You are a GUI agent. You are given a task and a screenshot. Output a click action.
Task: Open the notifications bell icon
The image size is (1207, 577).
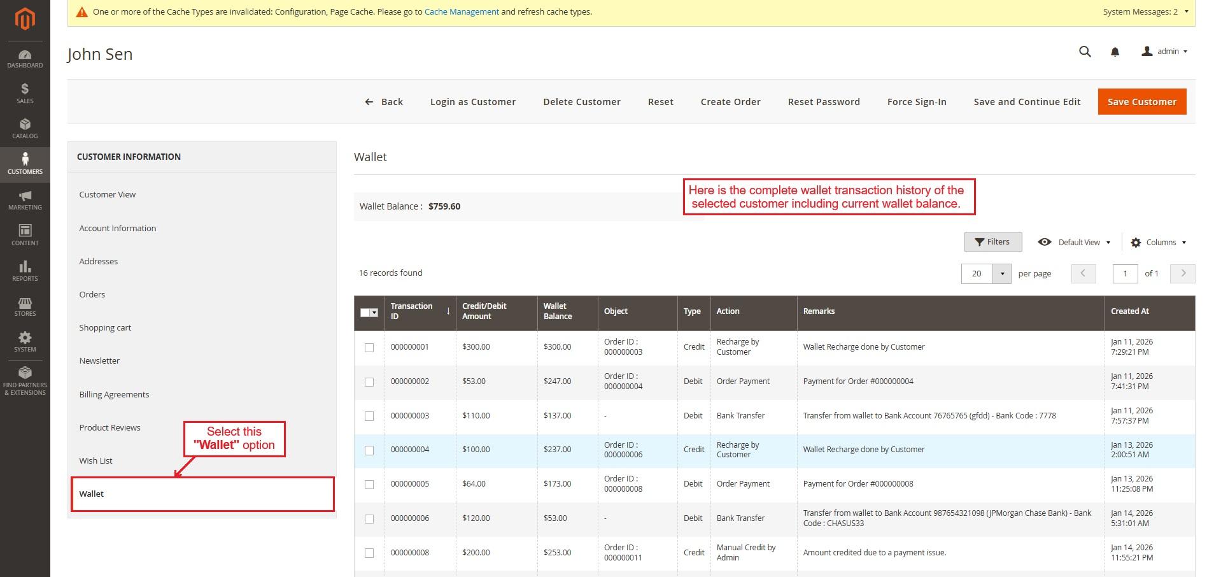click(x=1115, y=52)
